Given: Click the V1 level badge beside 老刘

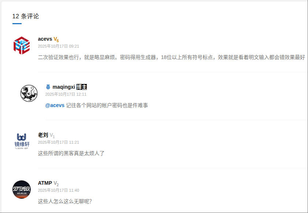Looking at the screenshot, I should (x=52, y=135).
